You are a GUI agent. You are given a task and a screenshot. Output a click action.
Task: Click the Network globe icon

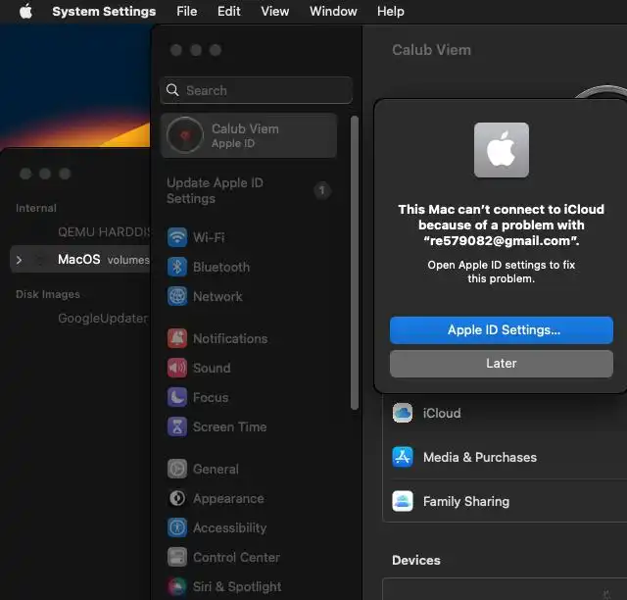point(177,297)
